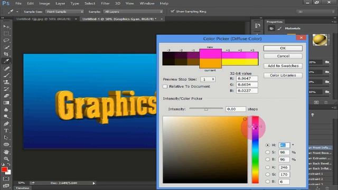Select the History Brush tool
The image size is (338, 190).
click(x=6, y=89)
